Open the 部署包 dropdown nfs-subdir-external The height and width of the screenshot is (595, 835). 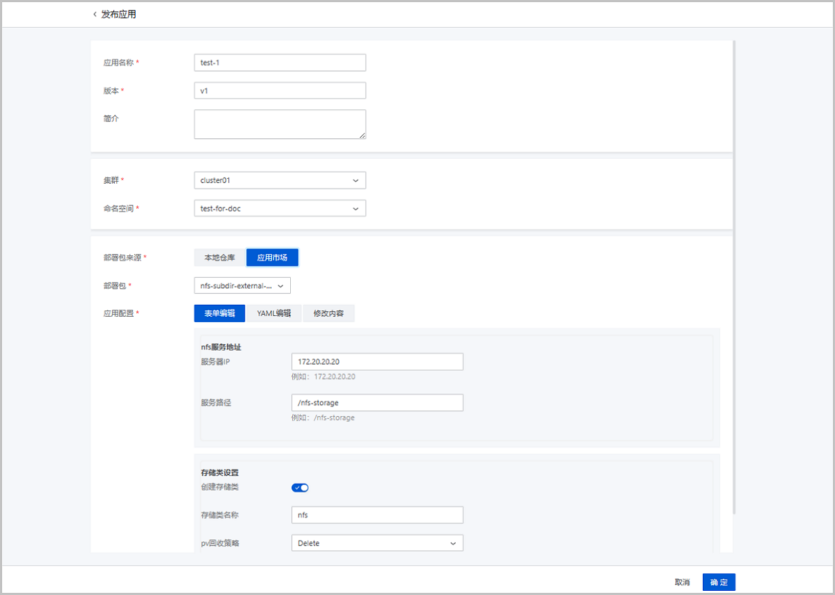click(242, 285)
